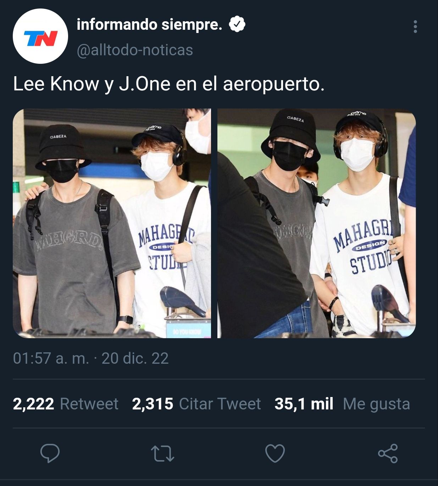438x486 pixels.
Task: Tap the retweet arrows icon
Action: pyautogui.click(x=162, y=453)
